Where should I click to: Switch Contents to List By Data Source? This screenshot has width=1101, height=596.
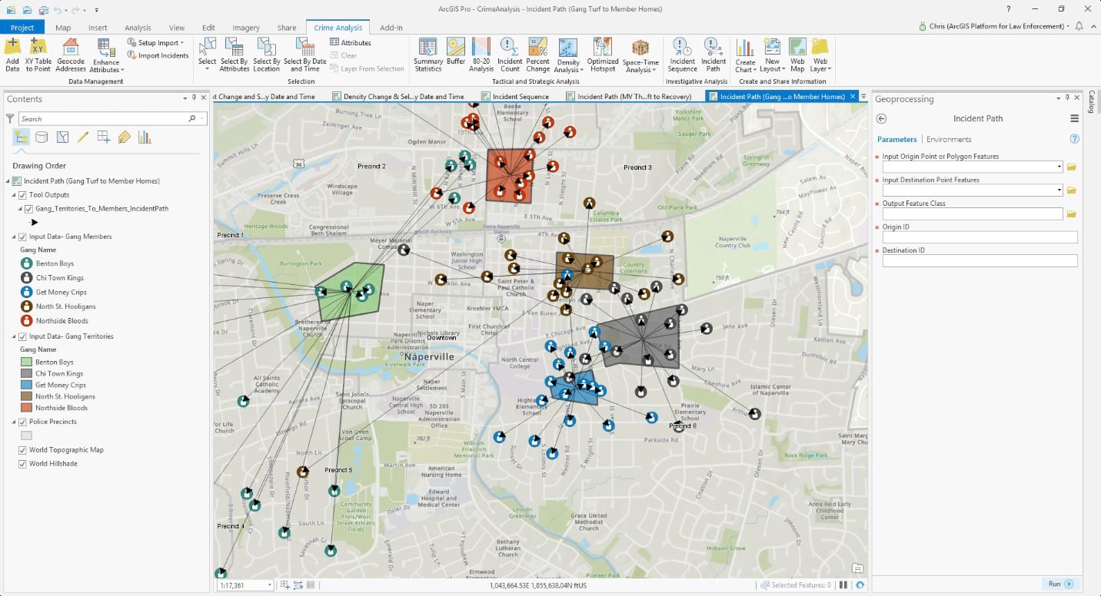[42, 137]
